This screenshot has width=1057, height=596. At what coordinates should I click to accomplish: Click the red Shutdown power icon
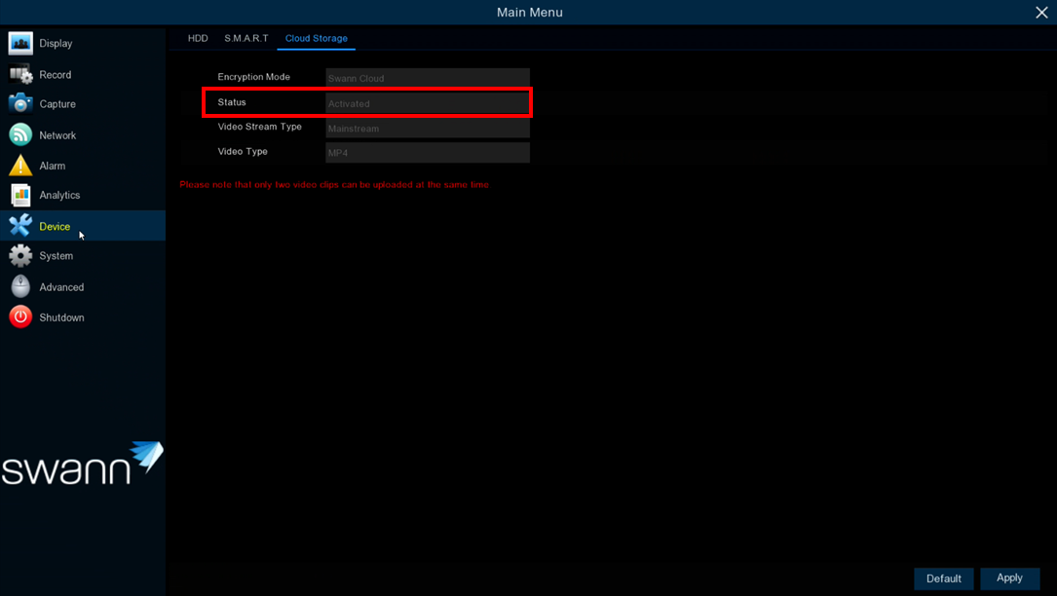coord(20,317)
